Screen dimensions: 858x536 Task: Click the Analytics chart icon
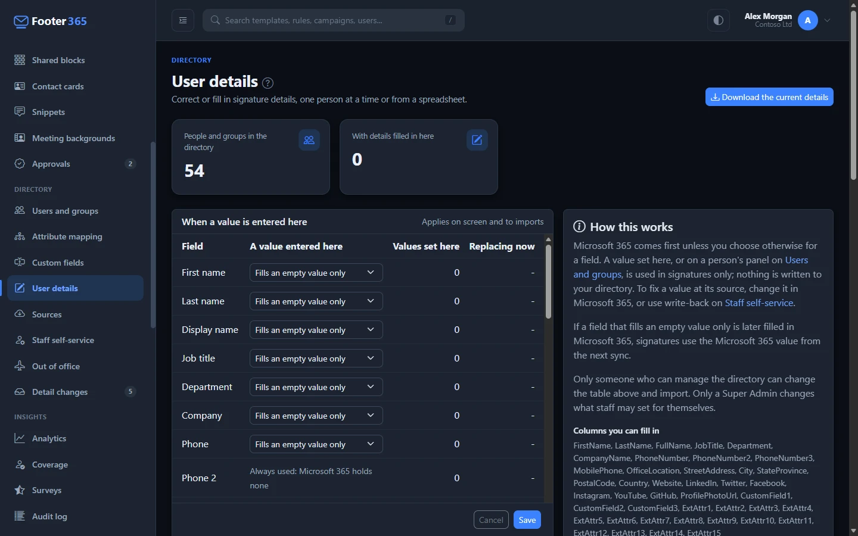click(20, 438)
